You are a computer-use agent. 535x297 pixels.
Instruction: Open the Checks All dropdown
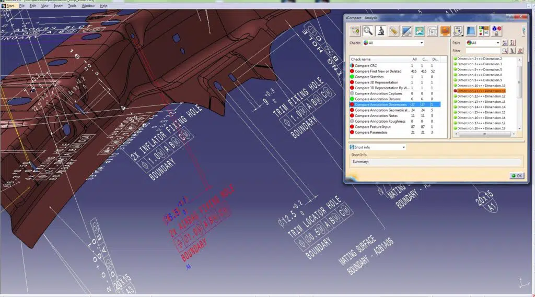tap(393, 43)
